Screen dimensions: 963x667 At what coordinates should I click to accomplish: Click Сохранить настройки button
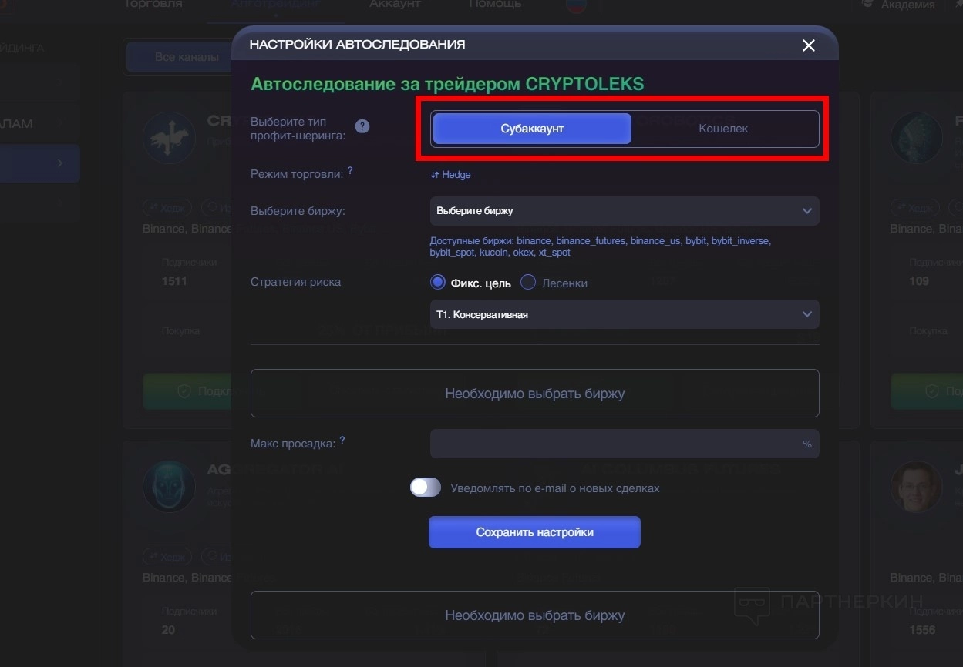(534, 532)
